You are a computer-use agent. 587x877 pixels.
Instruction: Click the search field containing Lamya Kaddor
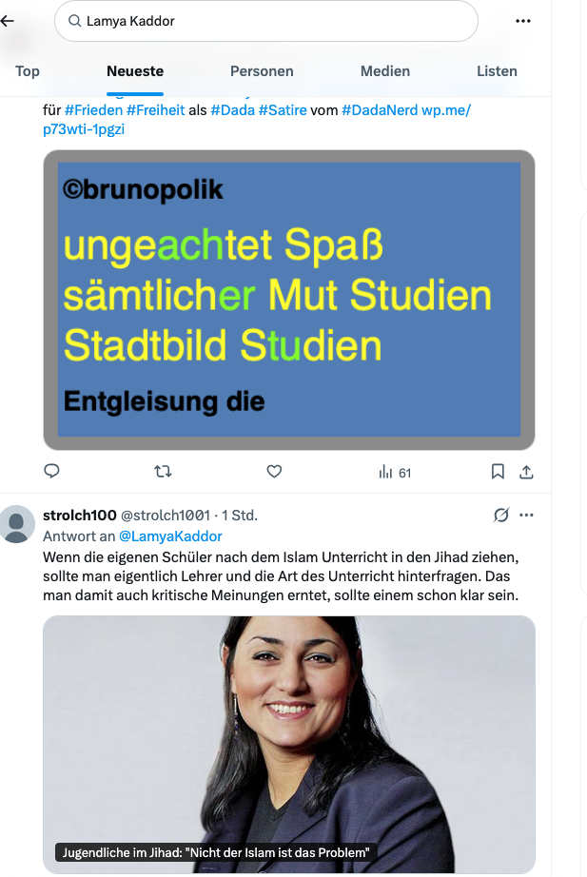point(266,21)
